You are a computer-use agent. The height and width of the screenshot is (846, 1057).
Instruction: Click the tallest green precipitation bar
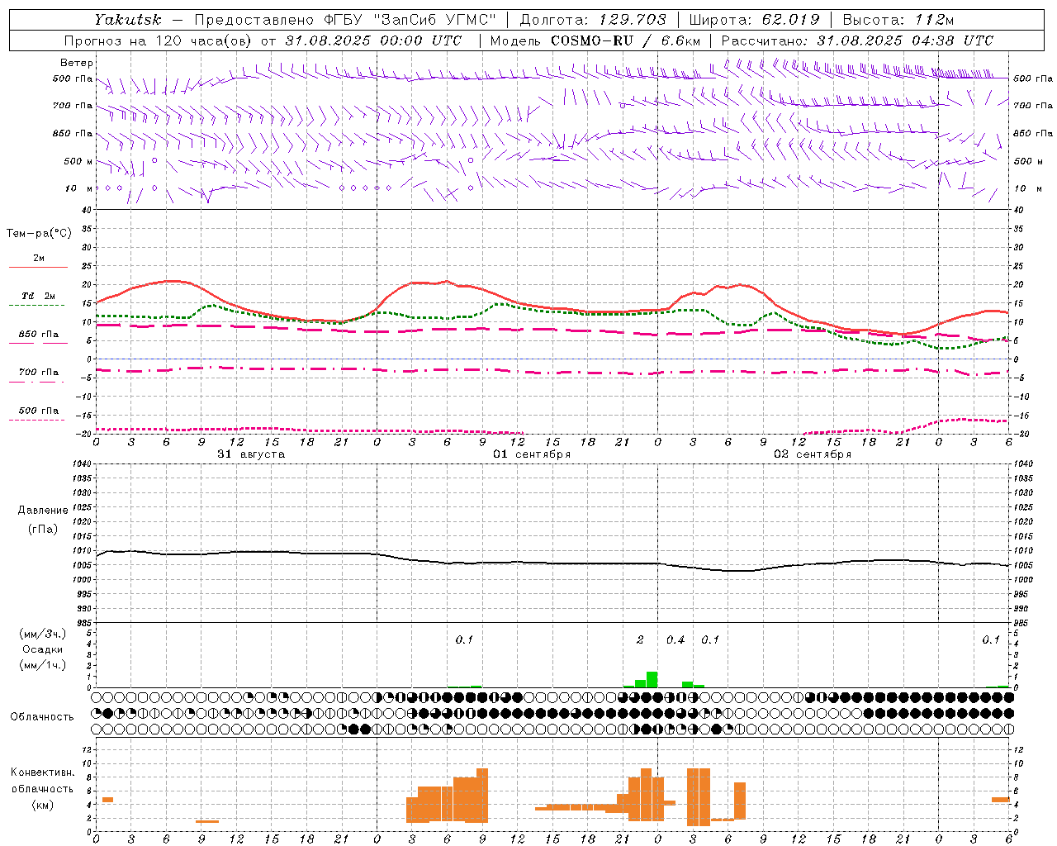(652, 680)
